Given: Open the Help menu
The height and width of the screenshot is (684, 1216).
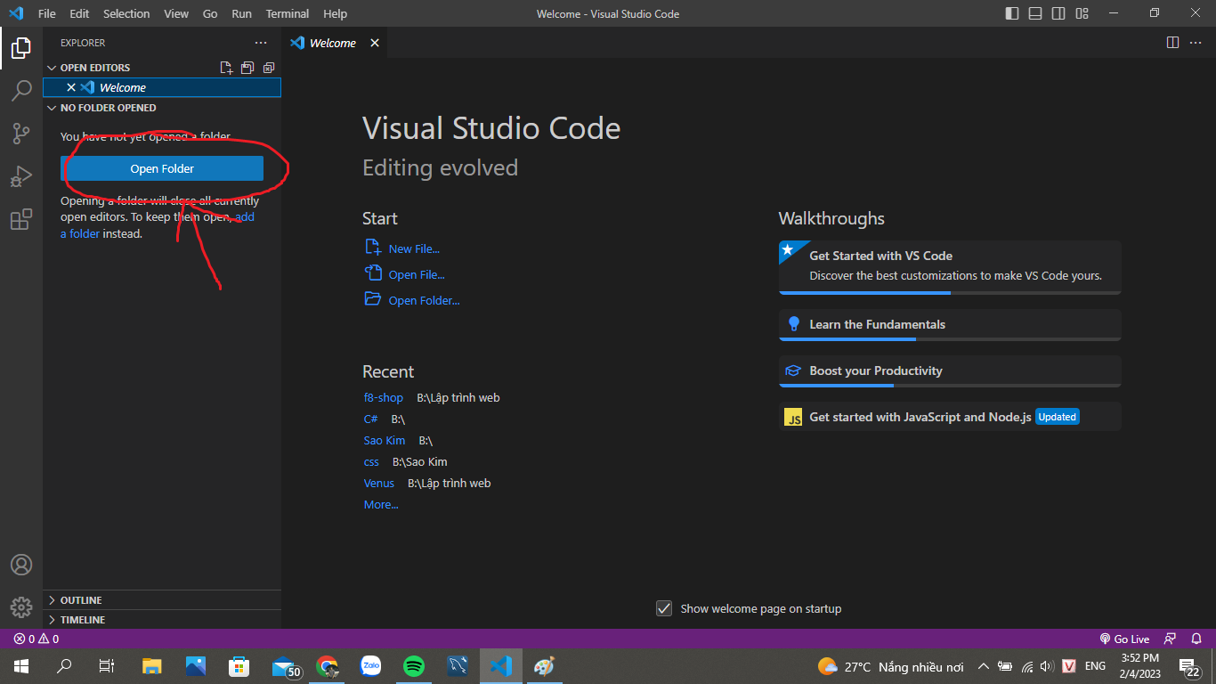Looking at the screenshot, I should pos(335,13).
